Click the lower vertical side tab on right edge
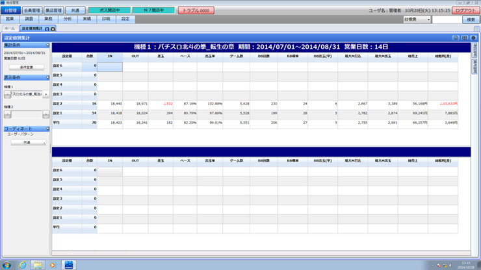Image resolution: width=481 pixels, height=270 pixels. coord(474,66)
